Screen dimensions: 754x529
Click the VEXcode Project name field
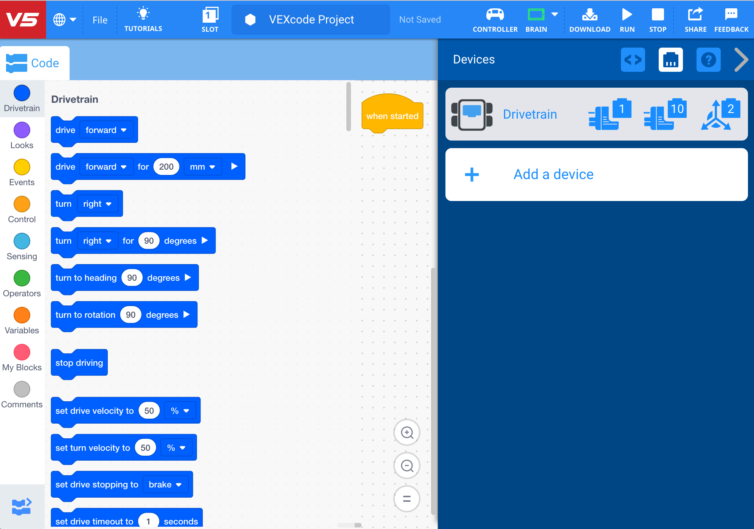pyautogui.click(x=310, y=19)
